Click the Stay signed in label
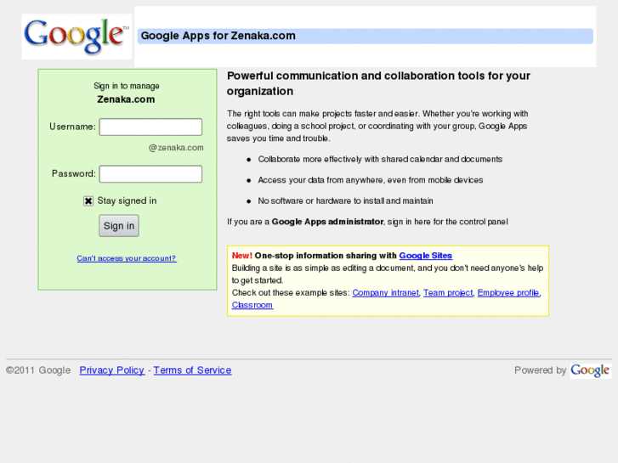 tap(127, 201)
